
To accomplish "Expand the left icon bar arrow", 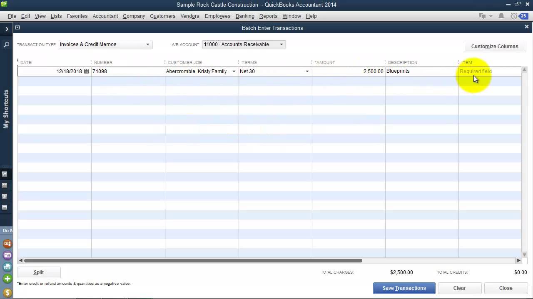I will [7, 29].
